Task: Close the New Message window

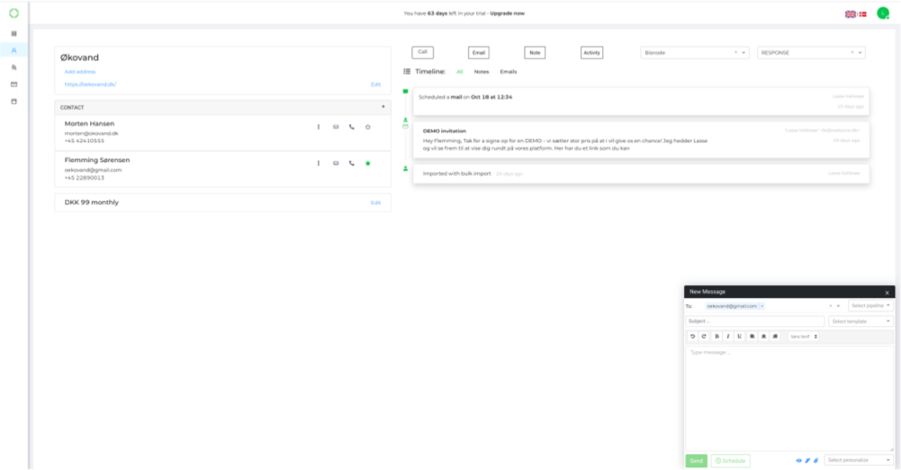Action: click(887, 293)
